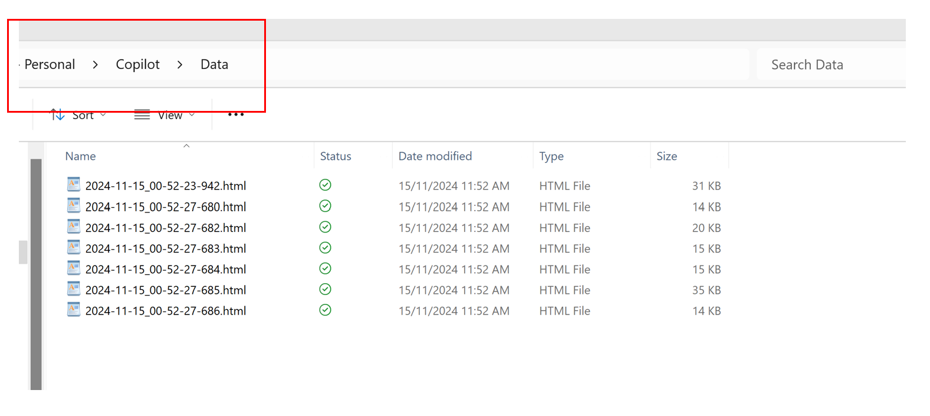Click the Size column header
The image size is (930, 416).
pos(666,156)
